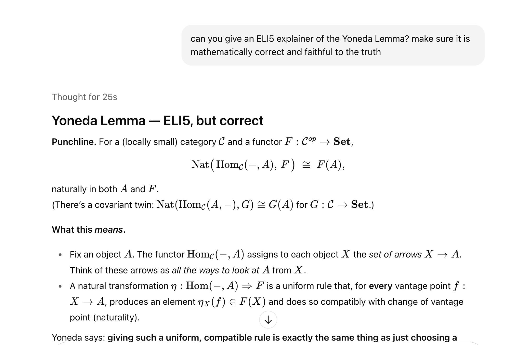Screen dimensions: 523x345
Task: Click the italic "all the ways to look at" text
Action: [215, 270]
